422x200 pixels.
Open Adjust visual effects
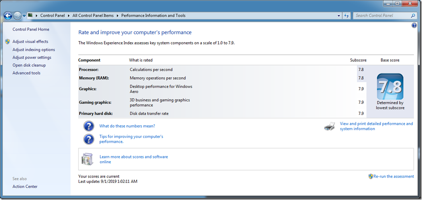pyautogui.click(x=30, y=42)
